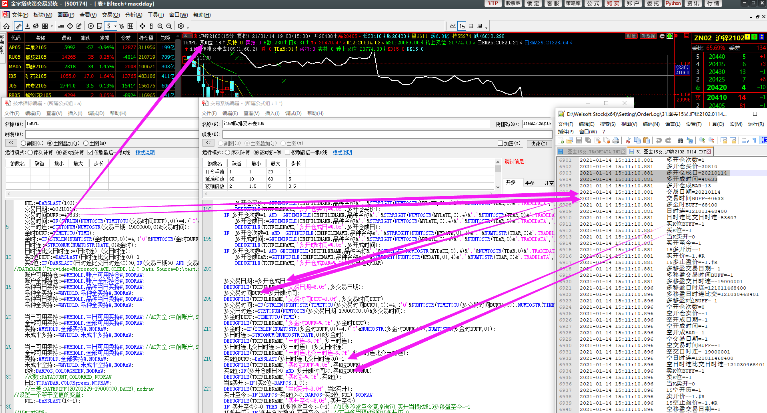
Task: Open grid layout dropdown arrow
Action: (52, 26)
